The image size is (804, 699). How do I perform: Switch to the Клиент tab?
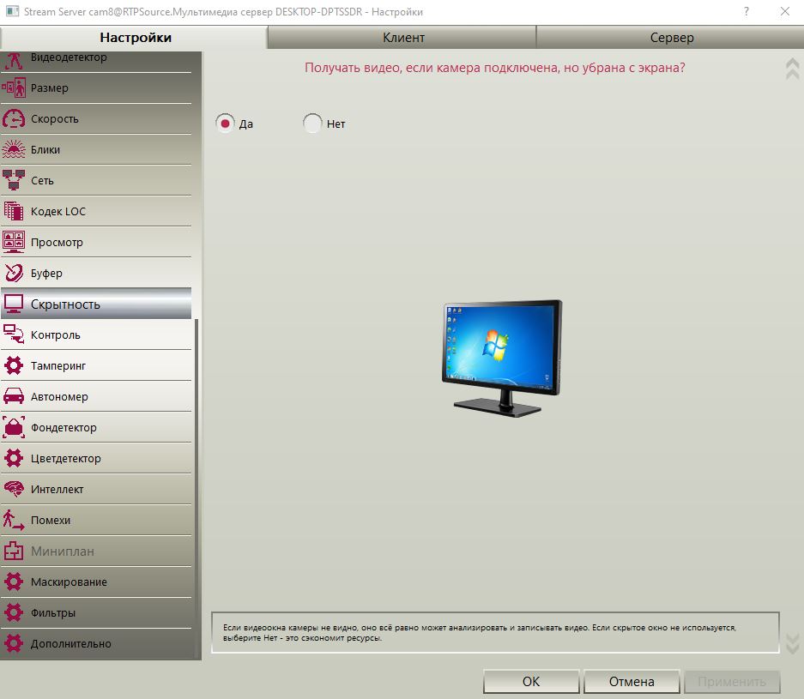pos(402,38)
